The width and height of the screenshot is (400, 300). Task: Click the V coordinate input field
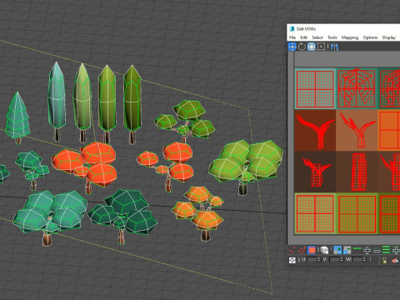[x=334, y=260]
